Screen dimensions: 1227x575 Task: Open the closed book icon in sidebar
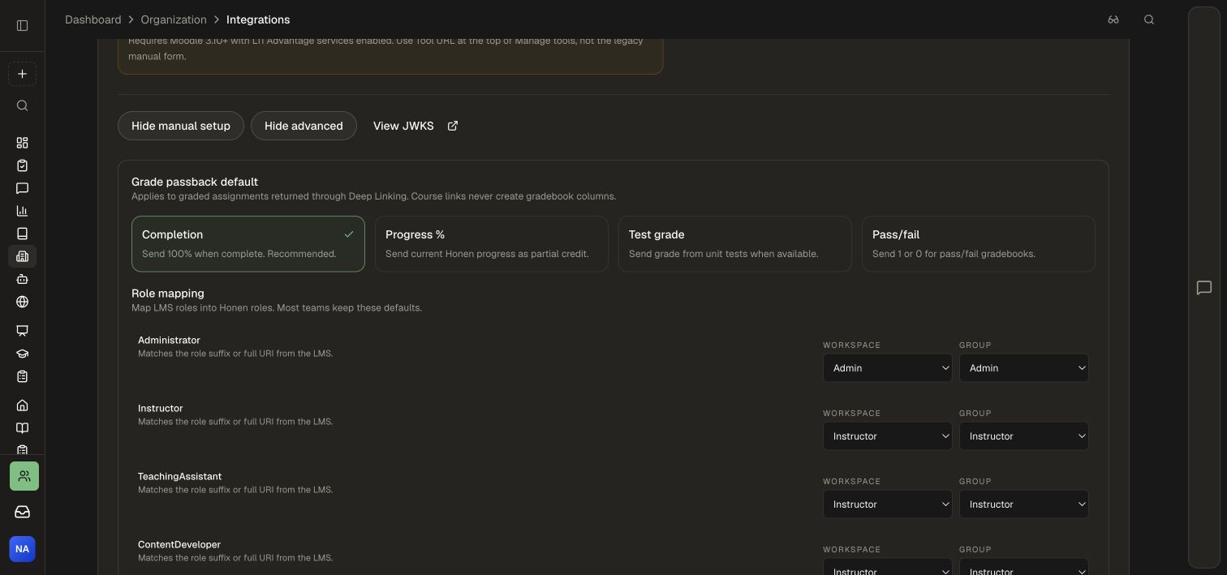tap(22, 234)
